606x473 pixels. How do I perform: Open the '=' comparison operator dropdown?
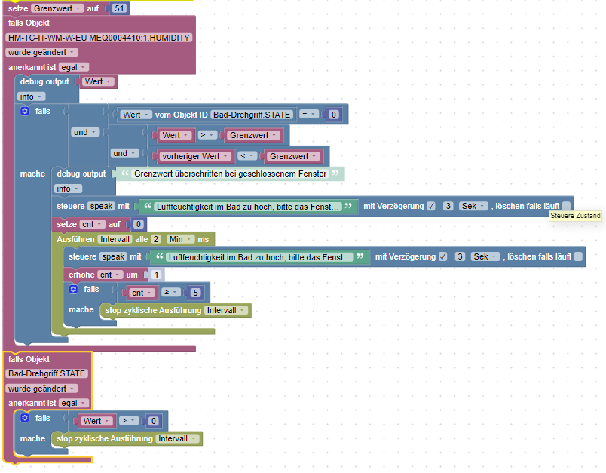pyautogui.click(x=309, y=115)
